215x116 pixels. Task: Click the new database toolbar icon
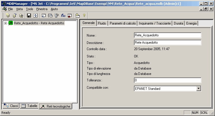[8, 15]
